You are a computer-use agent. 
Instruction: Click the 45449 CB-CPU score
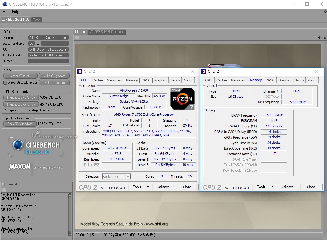point(52,104)
